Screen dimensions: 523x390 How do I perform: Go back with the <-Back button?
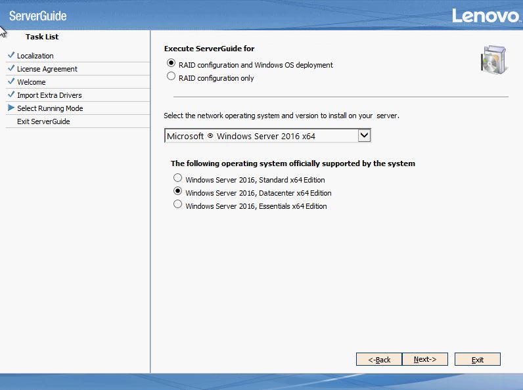click(x=379, y=359)
